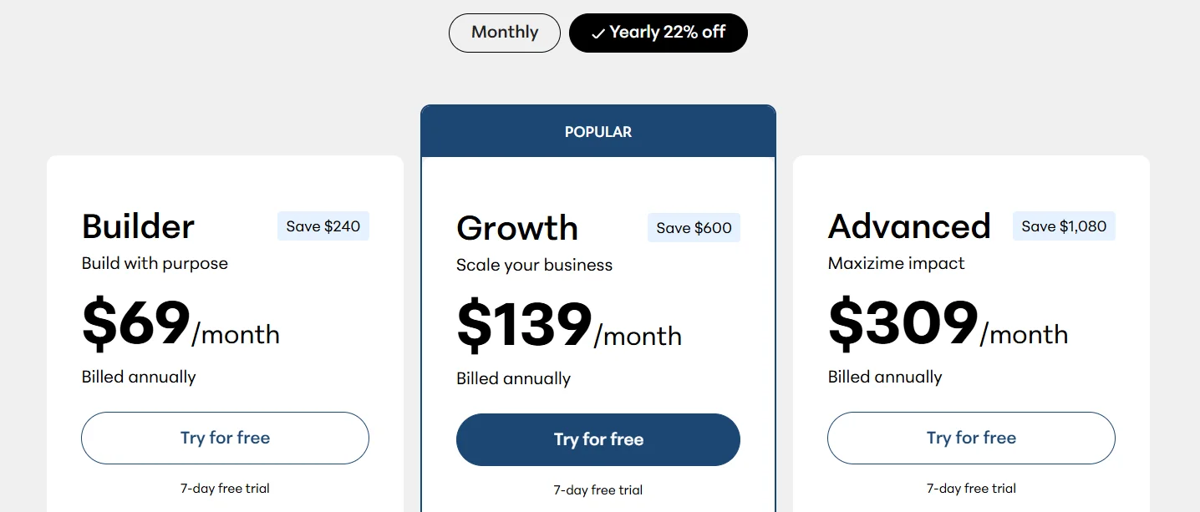Switch to Monthly billing option
The width and height of the screenshot is (1200, 512).
coord(504,33)
